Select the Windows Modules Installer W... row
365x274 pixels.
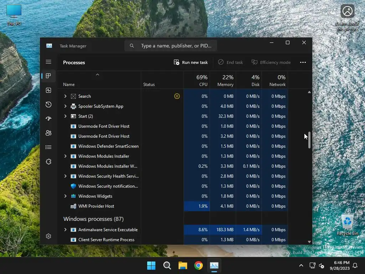click(173, 166)
